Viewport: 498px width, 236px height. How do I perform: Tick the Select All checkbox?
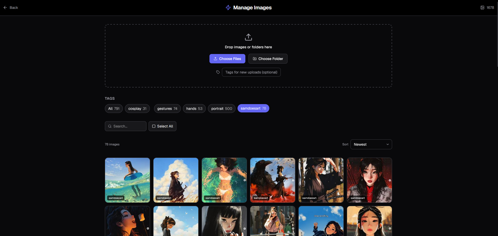(154, 126)
